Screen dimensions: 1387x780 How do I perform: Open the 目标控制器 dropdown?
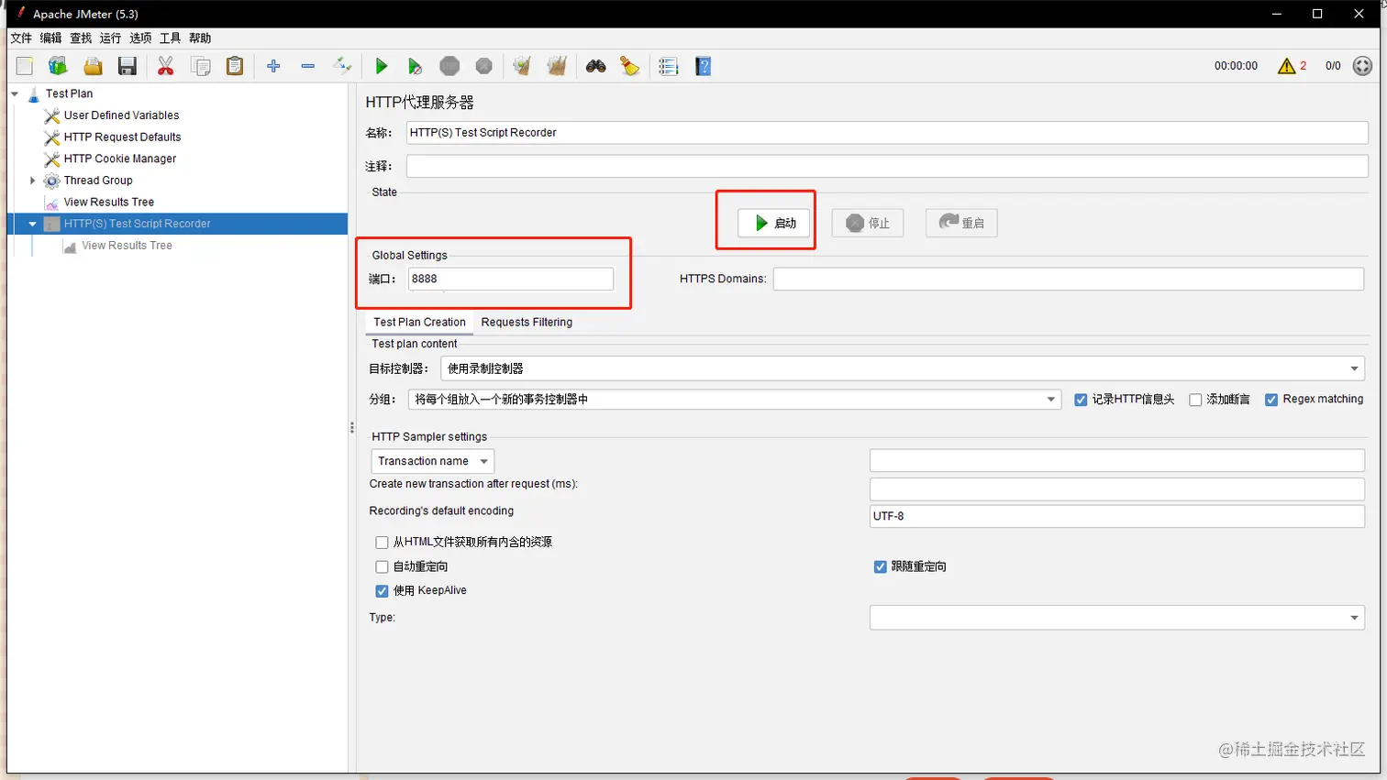(903, 368)
